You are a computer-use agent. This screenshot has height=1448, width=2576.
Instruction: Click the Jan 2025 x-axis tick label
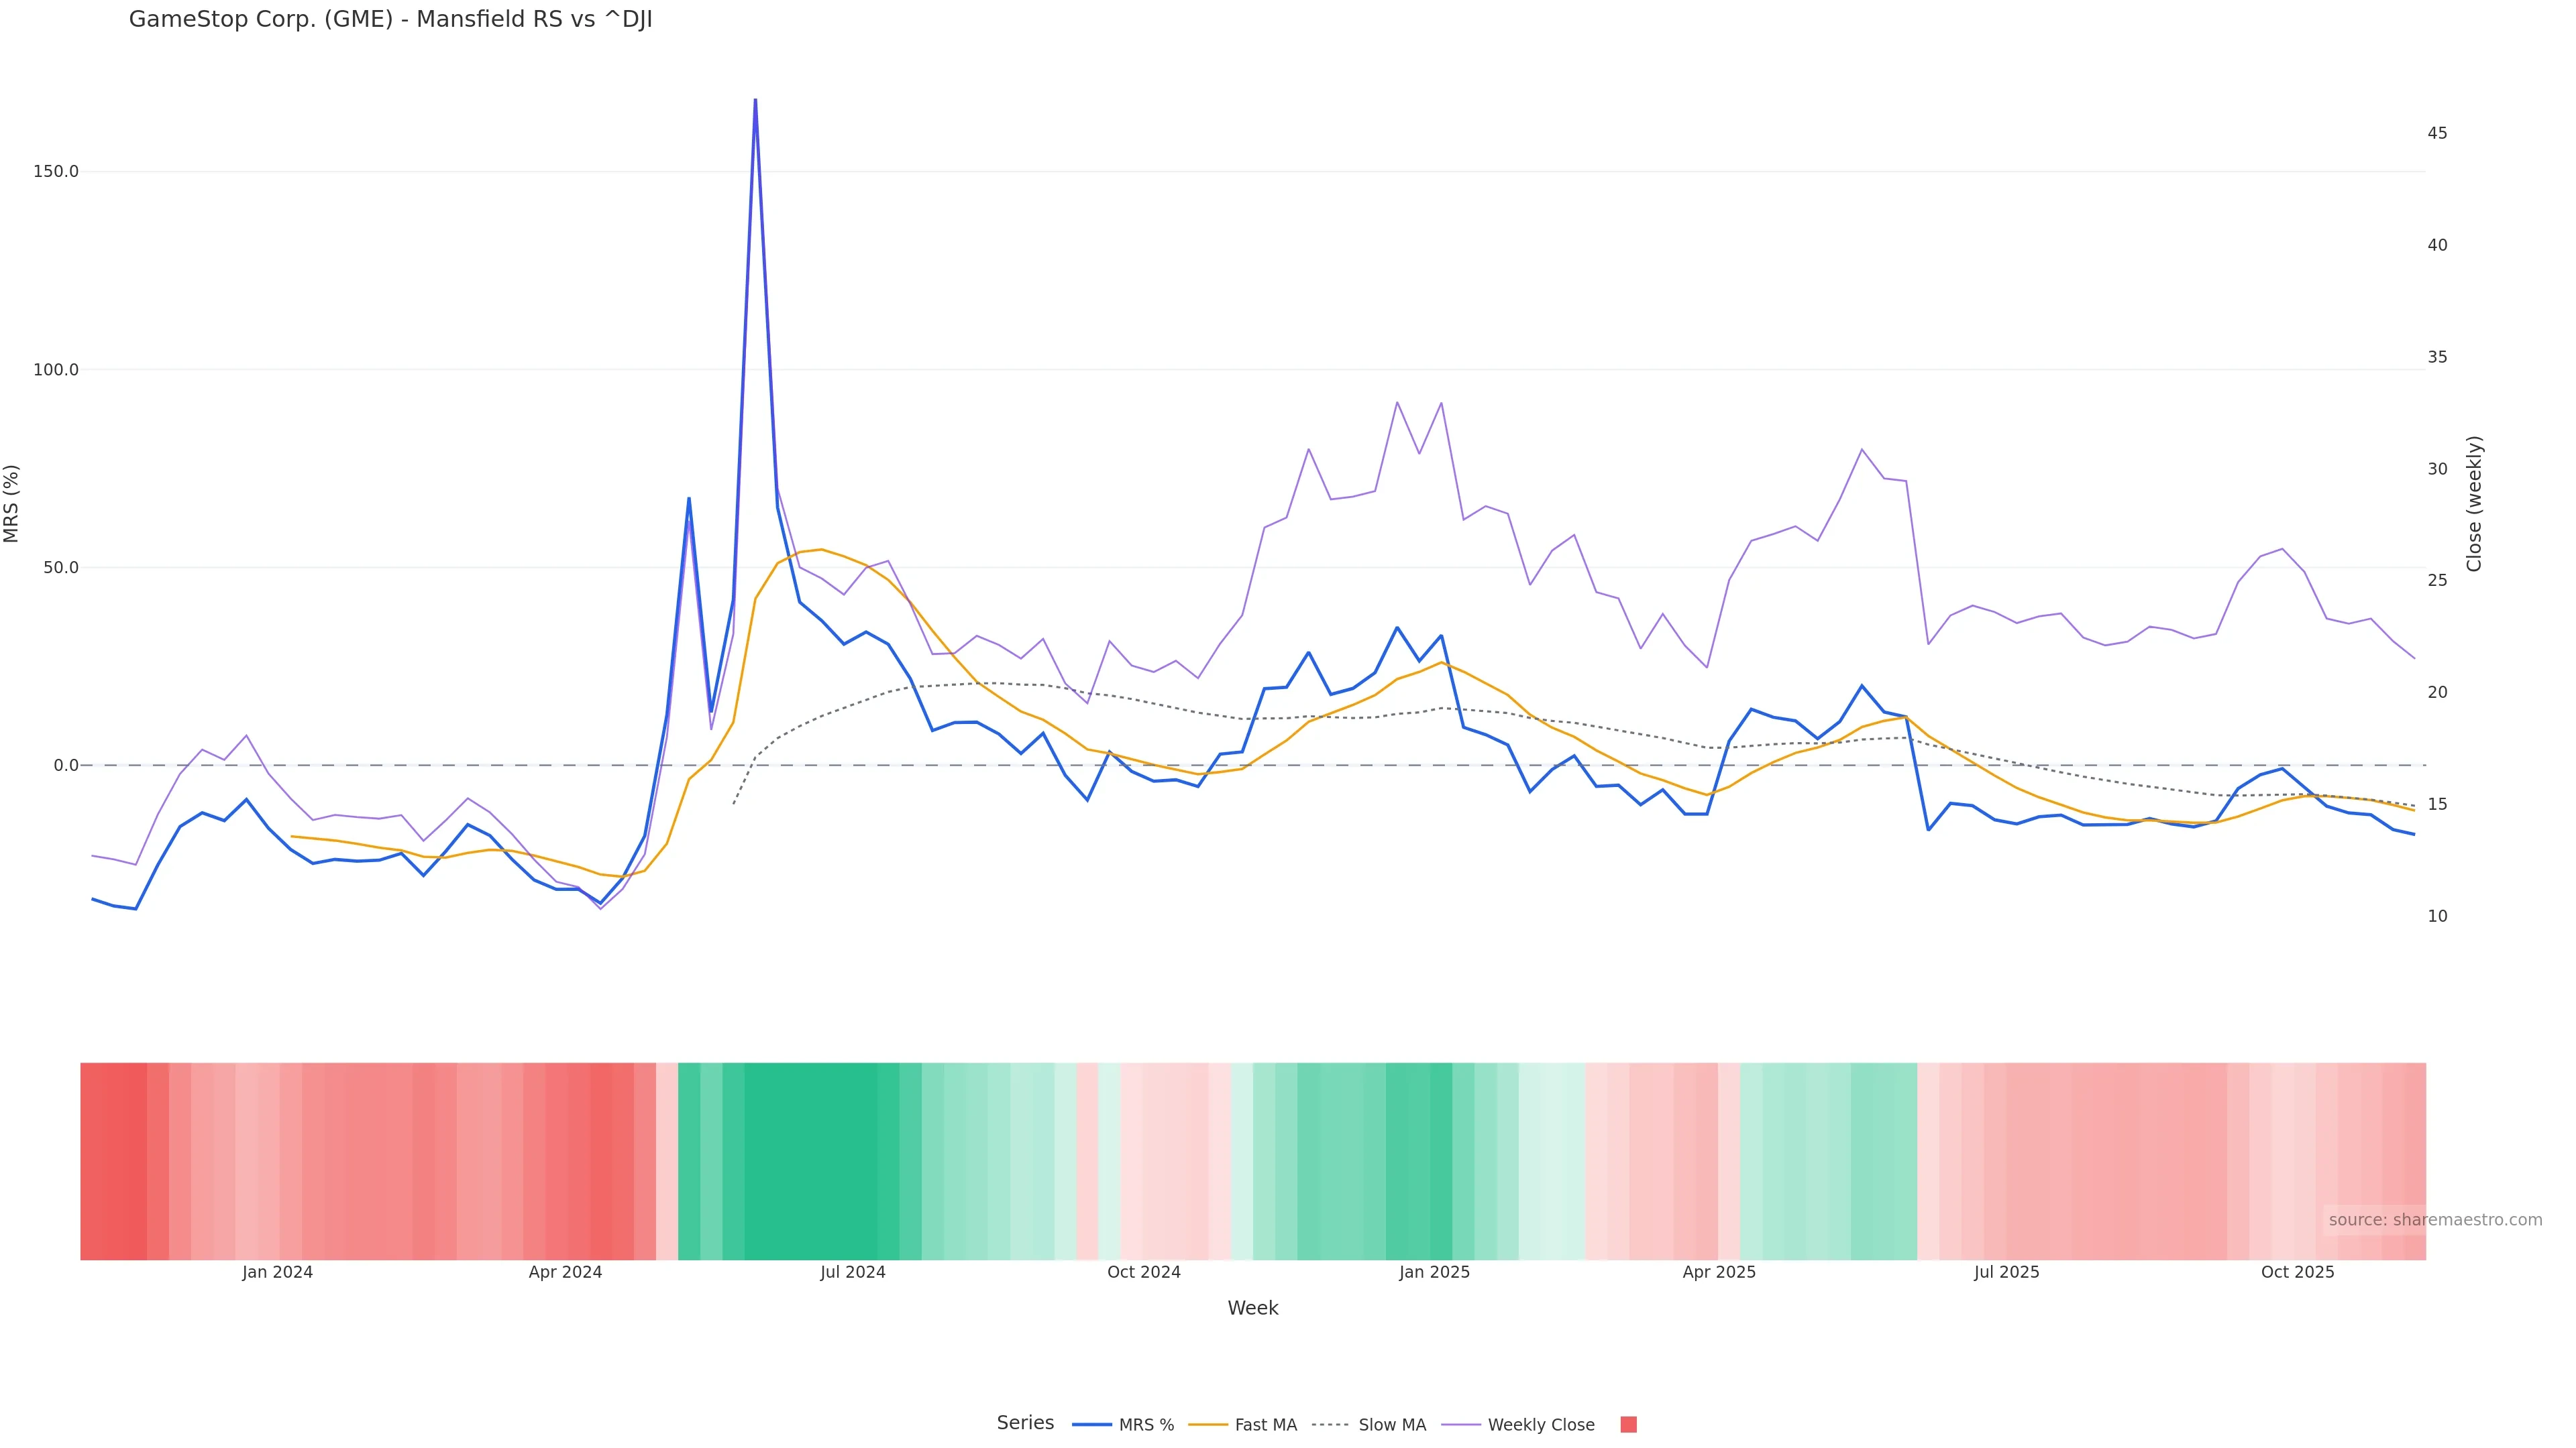[x=1434, y=1272]
